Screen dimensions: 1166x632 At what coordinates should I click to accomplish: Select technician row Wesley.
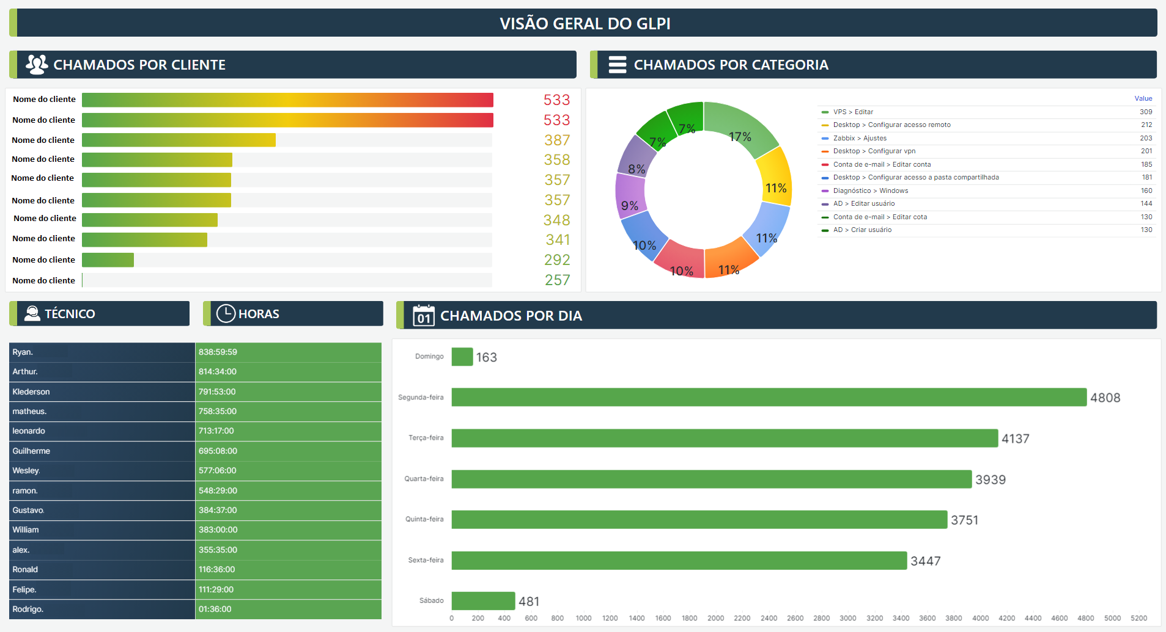click(101, 471)
